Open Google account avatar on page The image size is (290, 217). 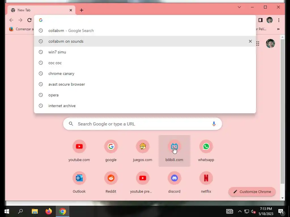click(270, 44)
